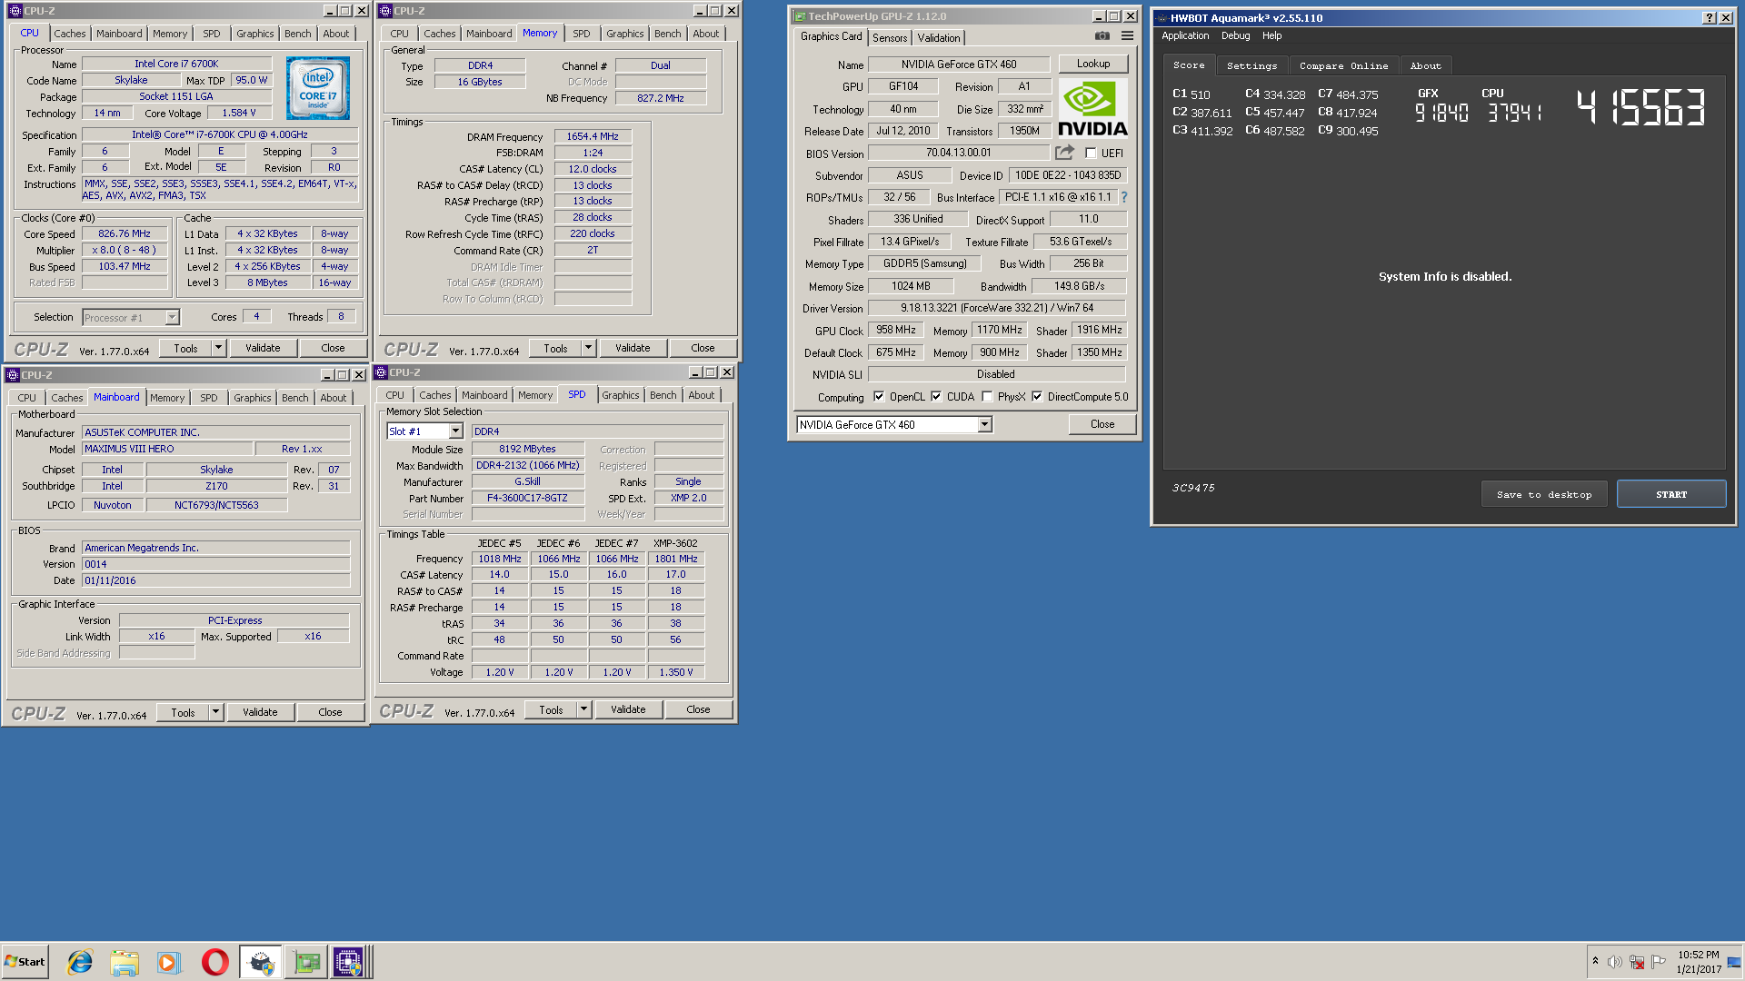Click the taskbar clock showing 10:52 PM
The height and width of the screenshot is (981, 1745).
1699,962
